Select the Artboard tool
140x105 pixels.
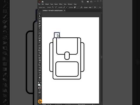[40, 73]
